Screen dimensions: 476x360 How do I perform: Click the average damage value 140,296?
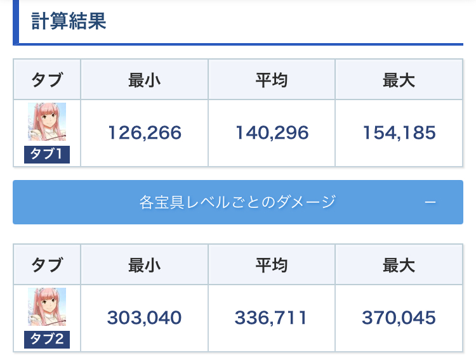click(272, 132)
